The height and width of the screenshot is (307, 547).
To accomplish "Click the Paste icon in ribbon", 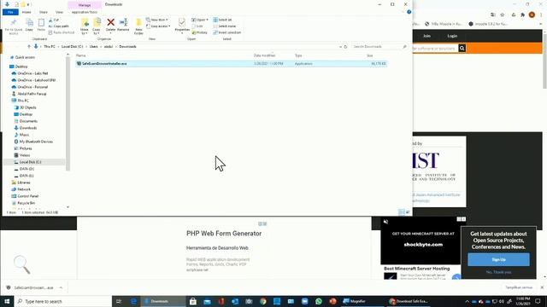I will pos(41,23).
